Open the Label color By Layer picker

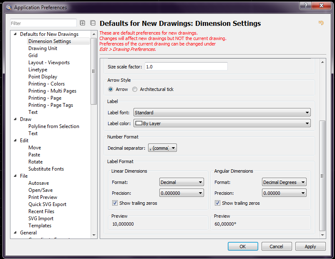pos(222,123)
